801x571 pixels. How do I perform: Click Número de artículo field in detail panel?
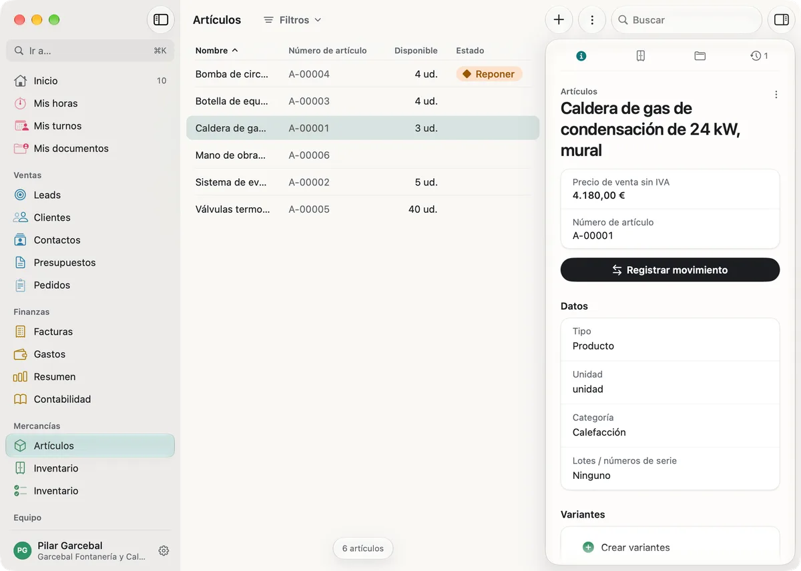(x=670, y=229)
